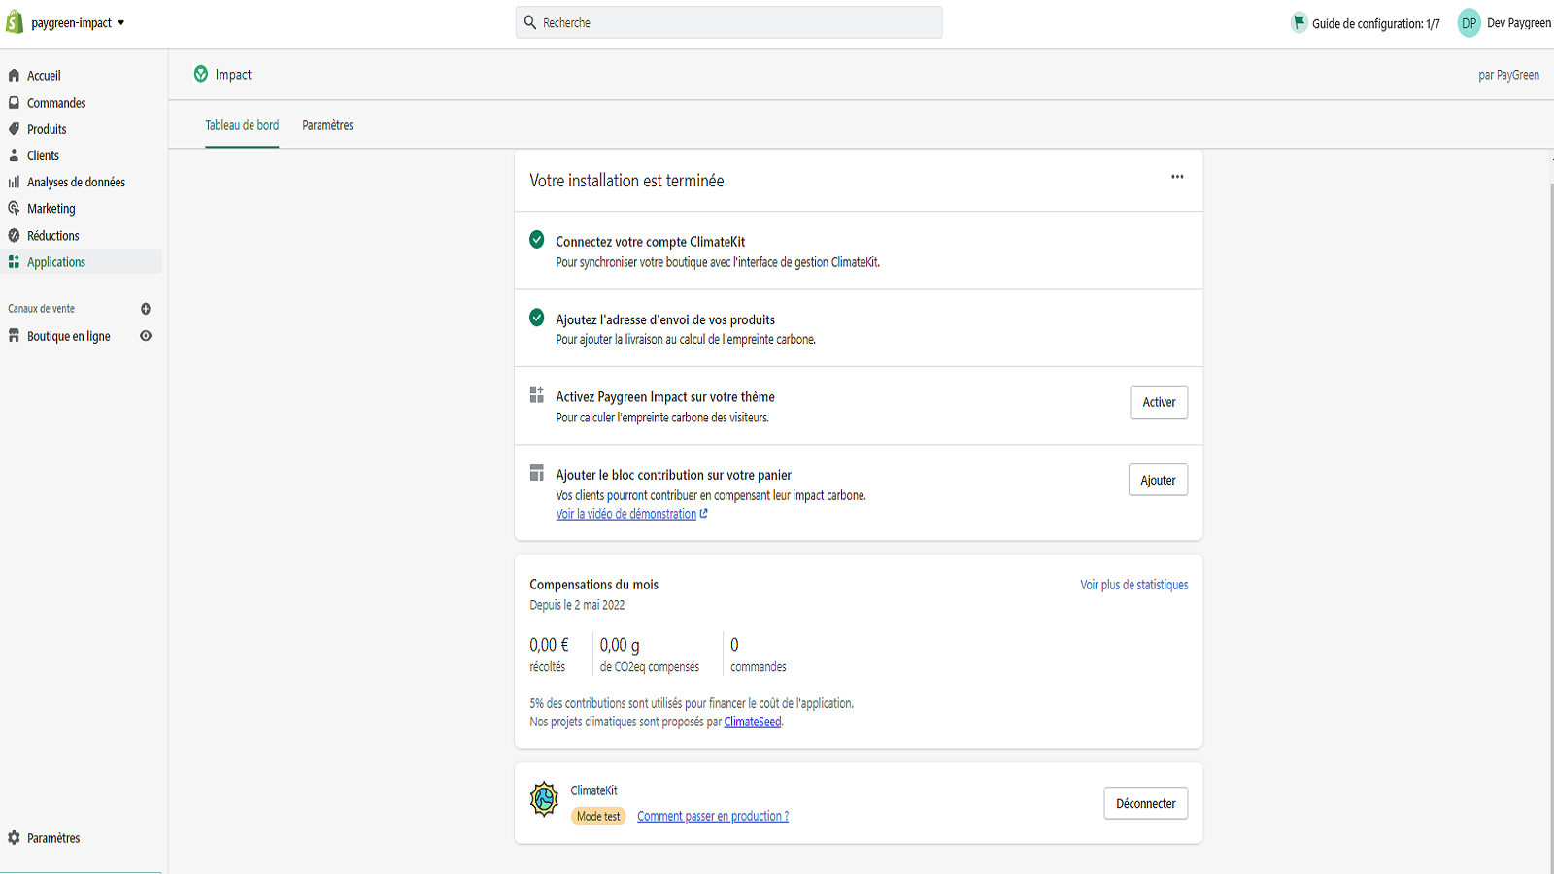Viewport: 1554px width, 874px height.
Task: Open the three-dots menu on installation card
Action: pos(1177,177)
